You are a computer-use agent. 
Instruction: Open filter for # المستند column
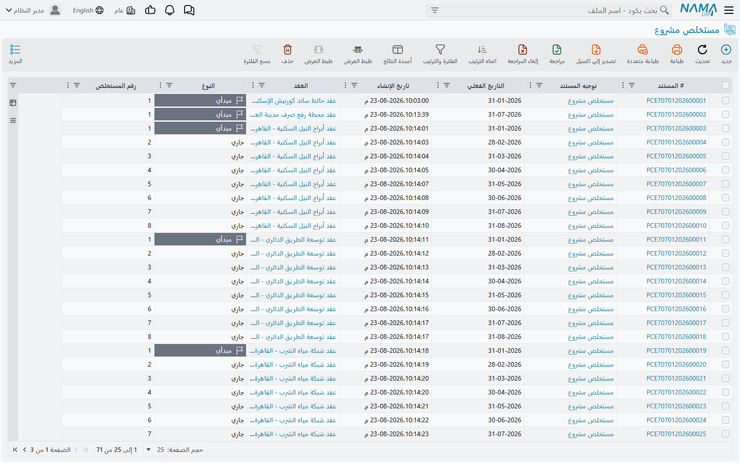[632, 85]
